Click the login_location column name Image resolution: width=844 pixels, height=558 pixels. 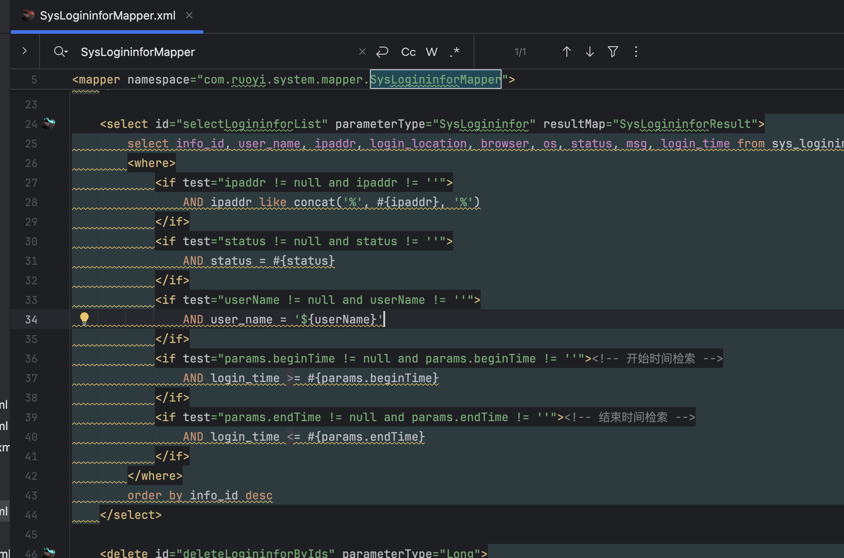pos(418,143)
